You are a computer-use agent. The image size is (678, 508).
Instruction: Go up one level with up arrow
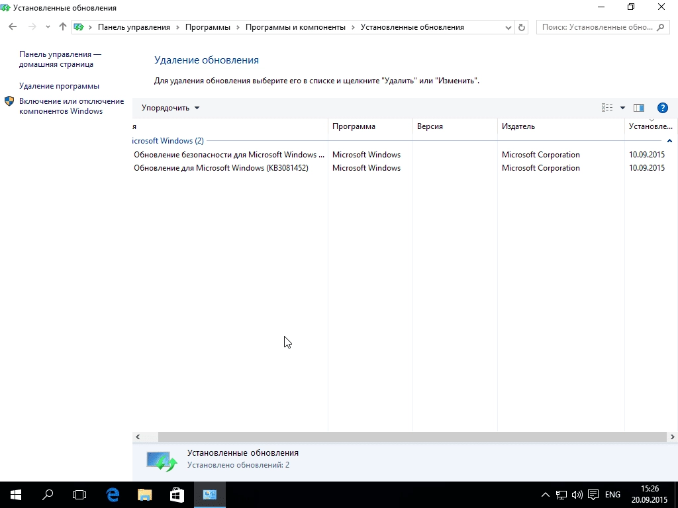pyautogui.click(x=63, y=26)
